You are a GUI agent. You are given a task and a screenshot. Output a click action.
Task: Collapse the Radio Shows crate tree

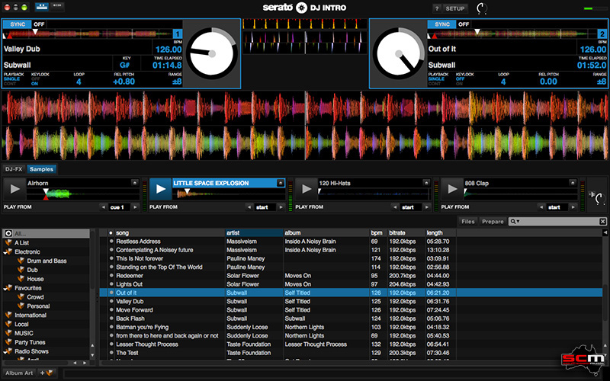coord(5,351)
